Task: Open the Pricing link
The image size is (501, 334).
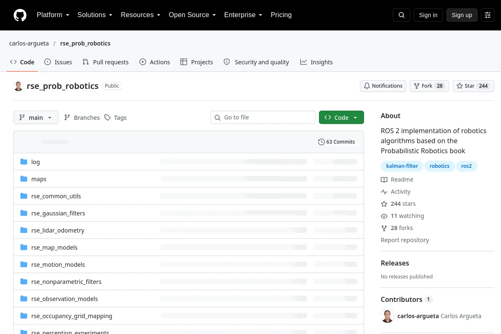Action: pyautogui.click(x=281, y=15)
